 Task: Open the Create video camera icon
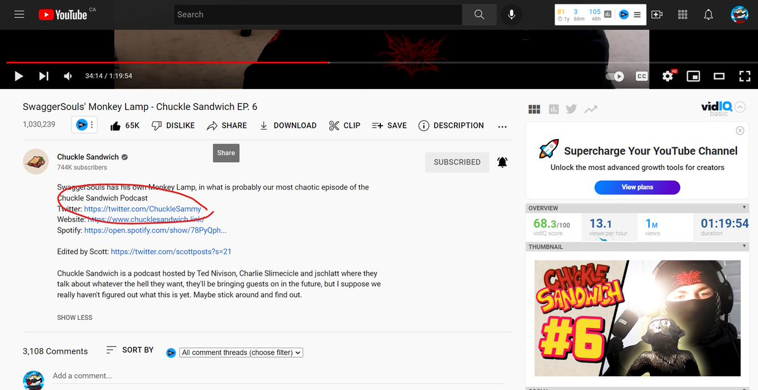coord(657,15)
